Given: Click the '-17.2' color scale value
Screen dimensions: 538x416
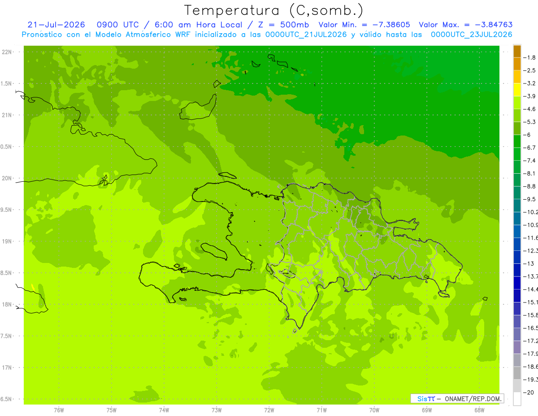Looking at the screenshot, I should coord(530,341).
